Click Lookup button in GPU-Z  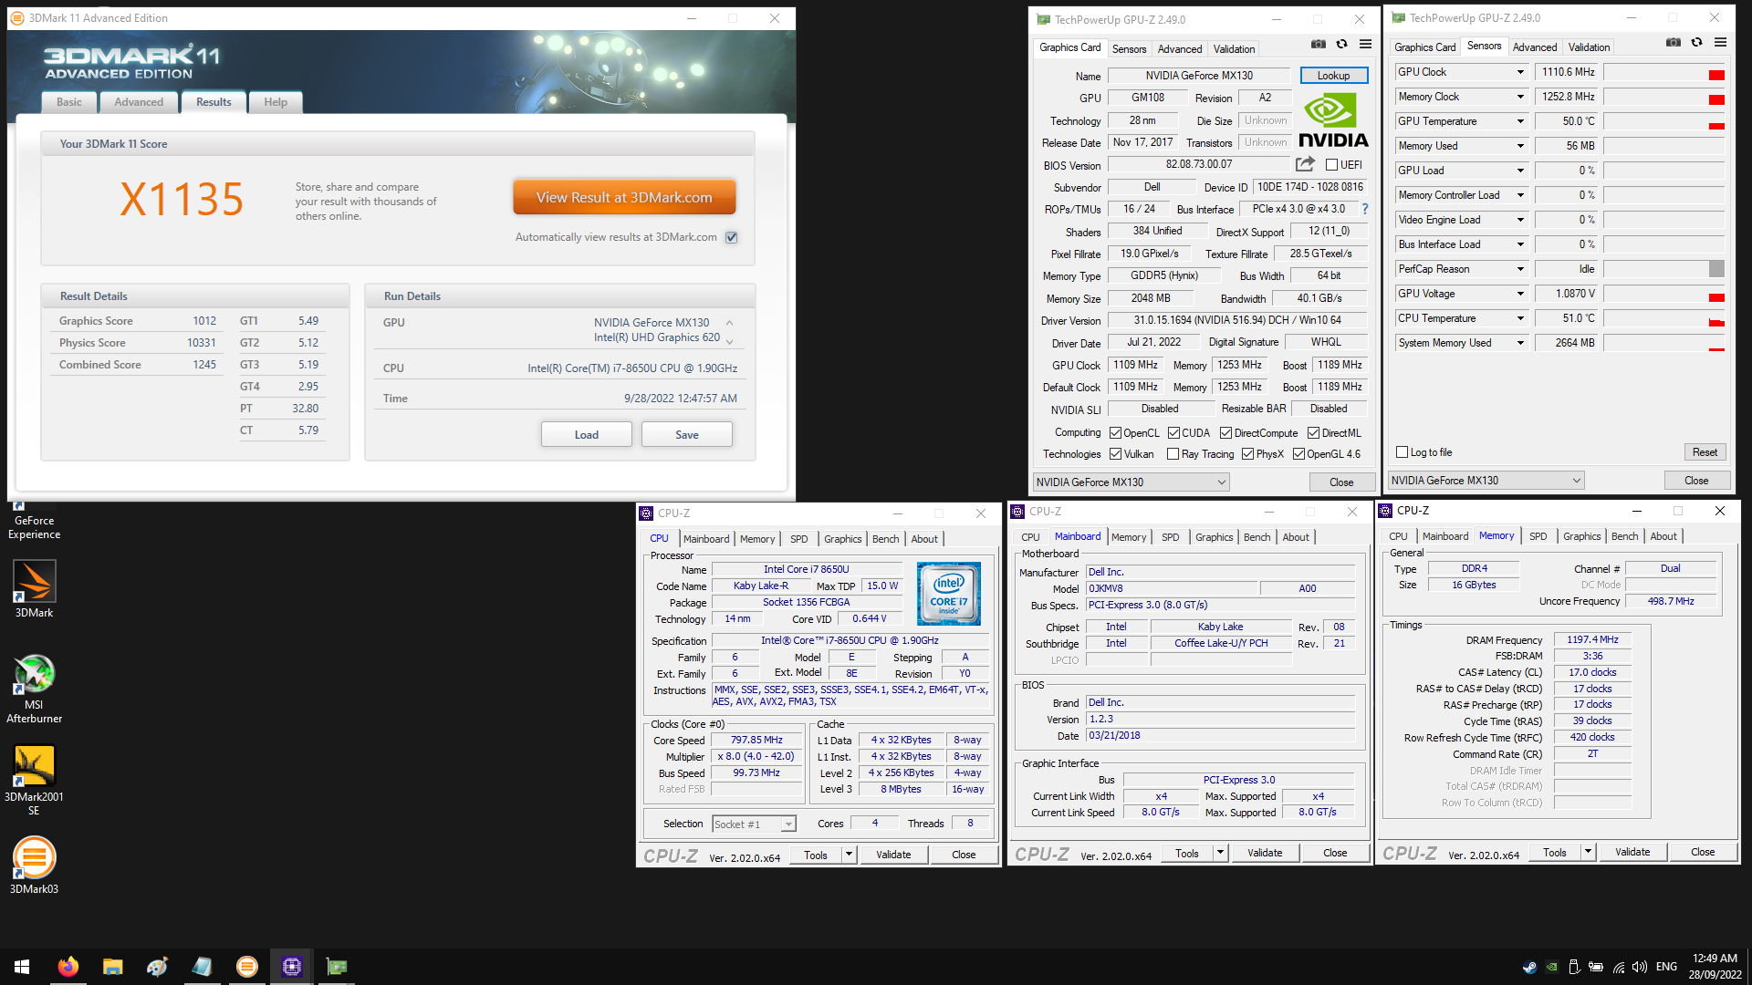tap(1333, 76)
